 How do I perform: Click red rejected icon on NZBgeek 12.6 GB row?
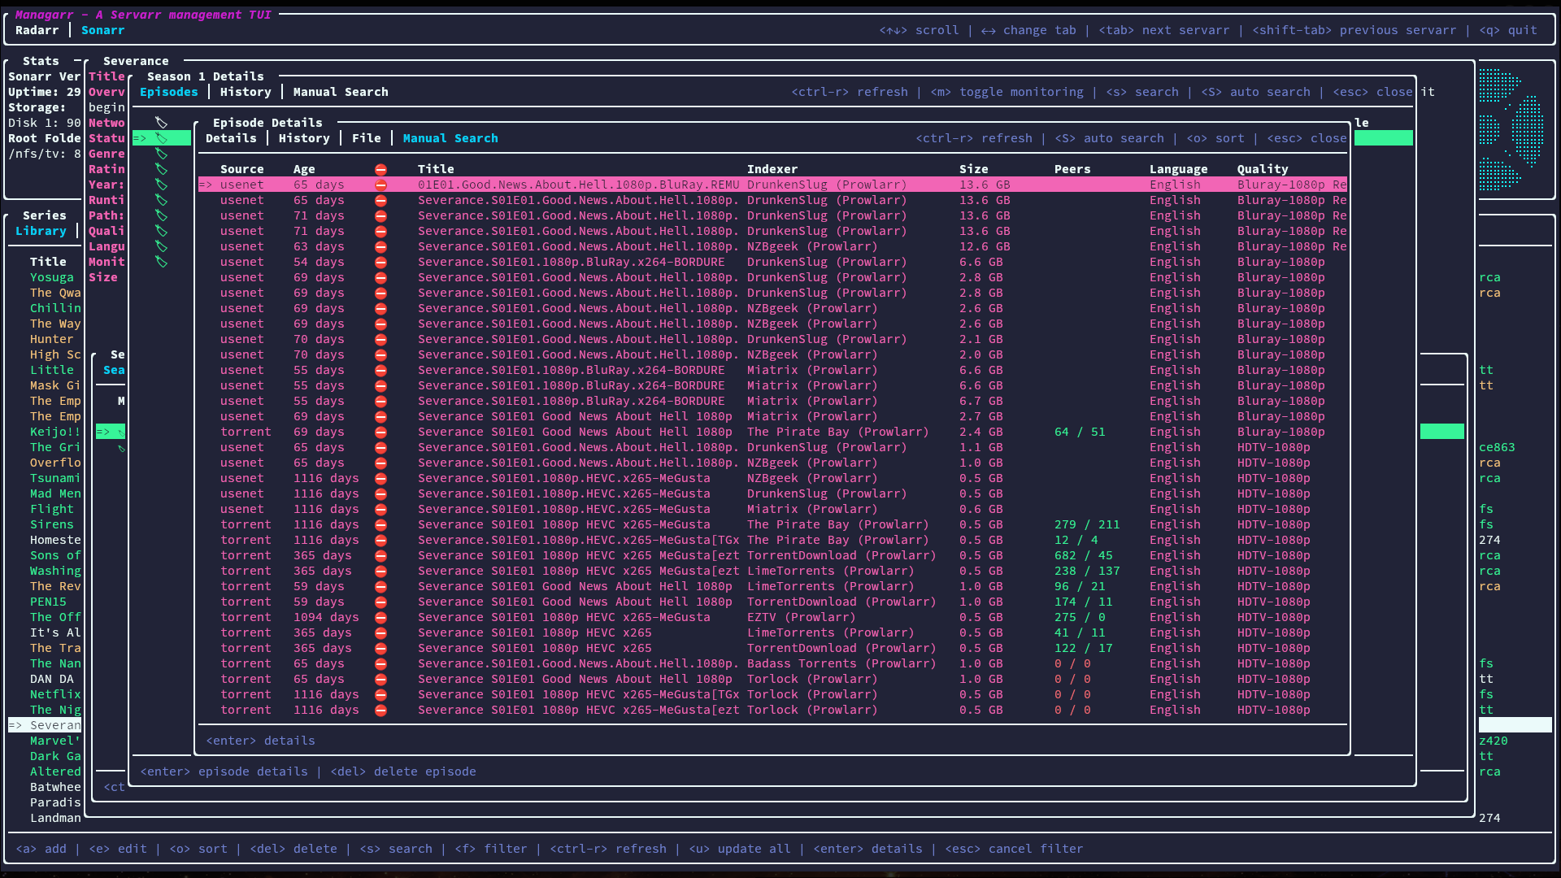(x=380, y=246)
